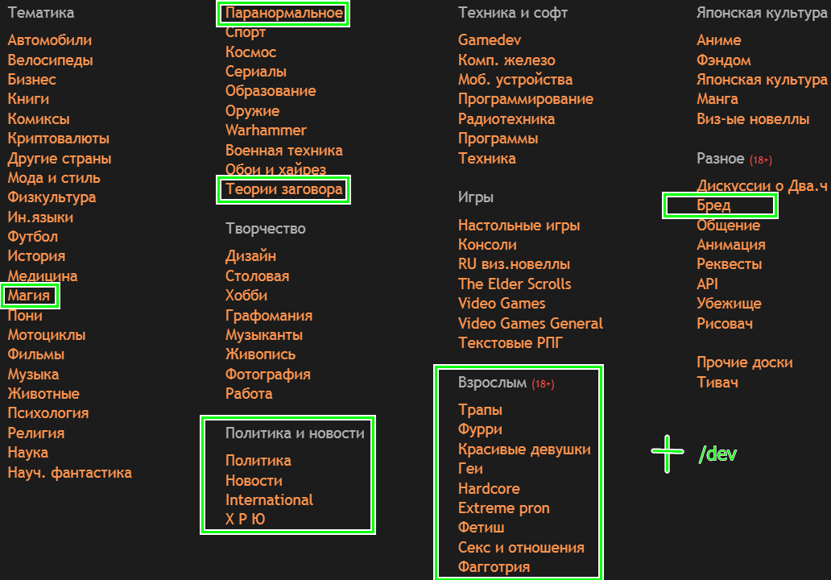
Task: Visit the Политика board
Action: 258,461
